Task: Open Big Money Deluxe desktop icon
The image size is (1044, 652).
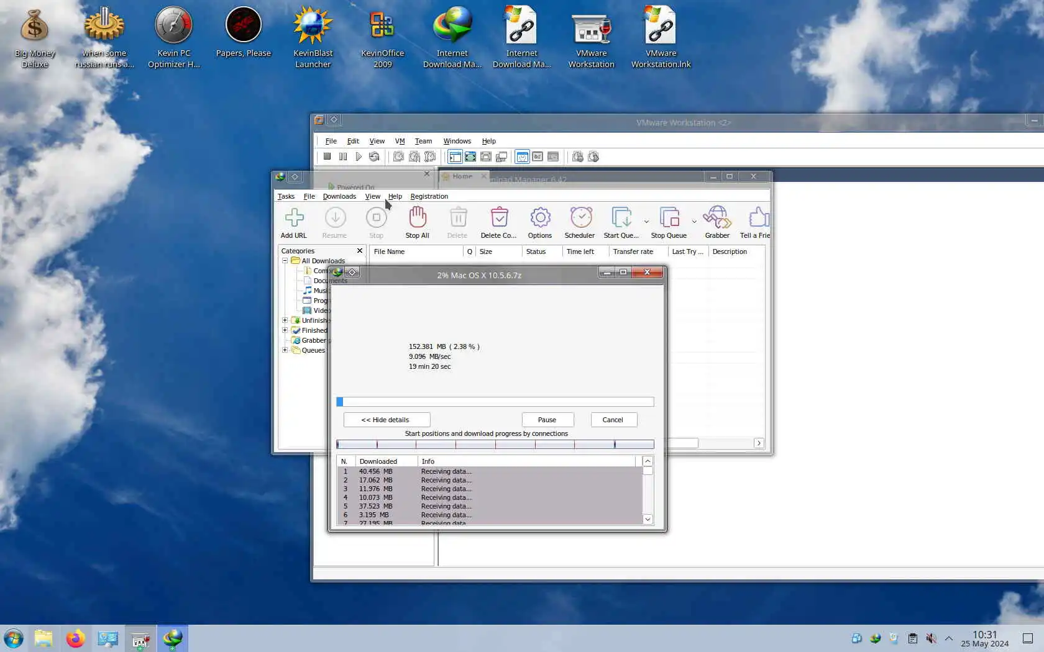Action: click(x=35, y=37)
